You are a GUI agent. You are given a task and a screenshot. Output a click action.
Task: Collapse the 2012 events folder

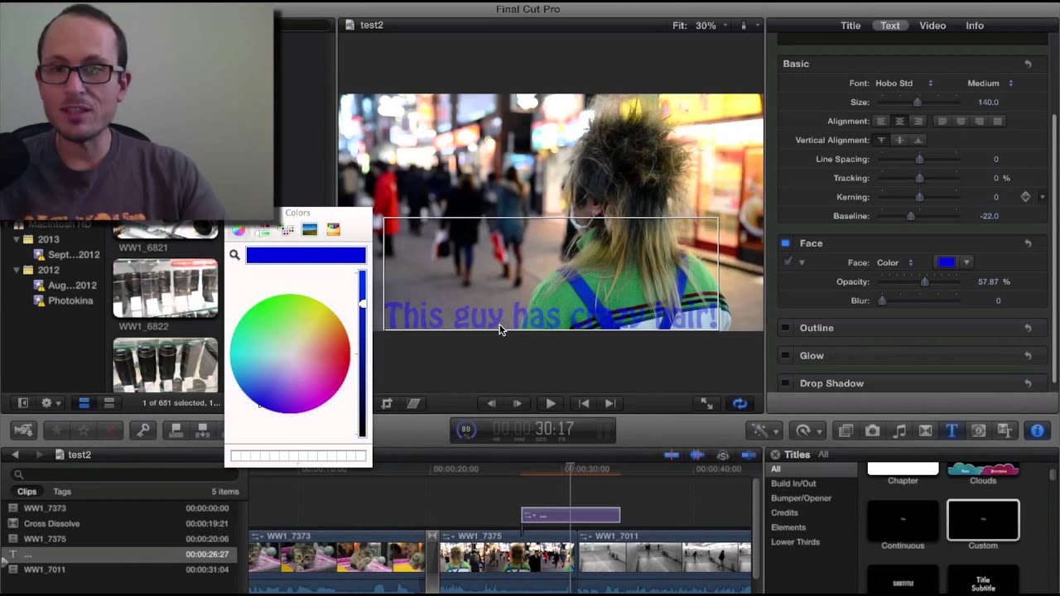[17, 270]
